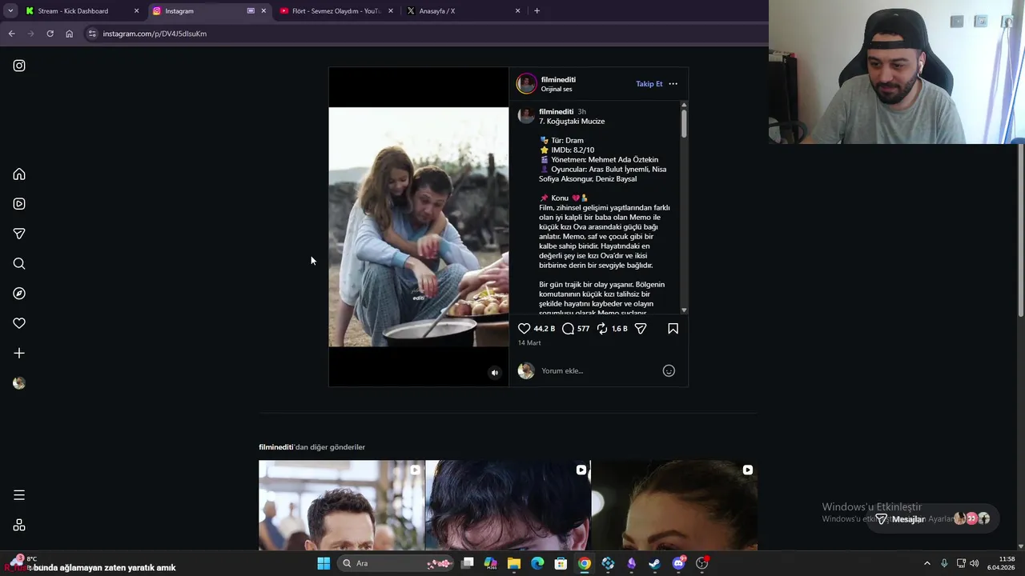Viewport: 1025px width, 576px height.
Task: Close the Anasayfa / X tab
Action: click(517, 11)
